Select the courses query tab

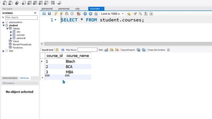coord(95,9)
